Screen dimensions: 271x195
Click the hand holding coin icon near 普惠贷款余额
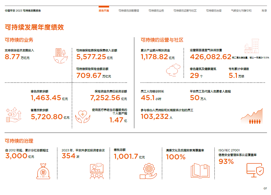pyautogui.click(x=13, y=115)
